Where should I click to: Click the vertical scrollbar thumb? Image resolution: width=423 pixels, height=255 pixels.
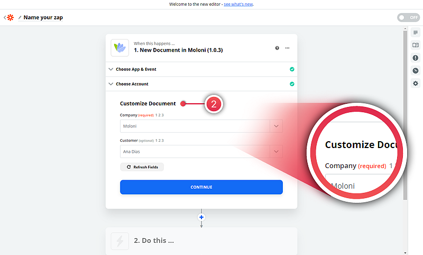pyautogui.click(x=405, y=115)
